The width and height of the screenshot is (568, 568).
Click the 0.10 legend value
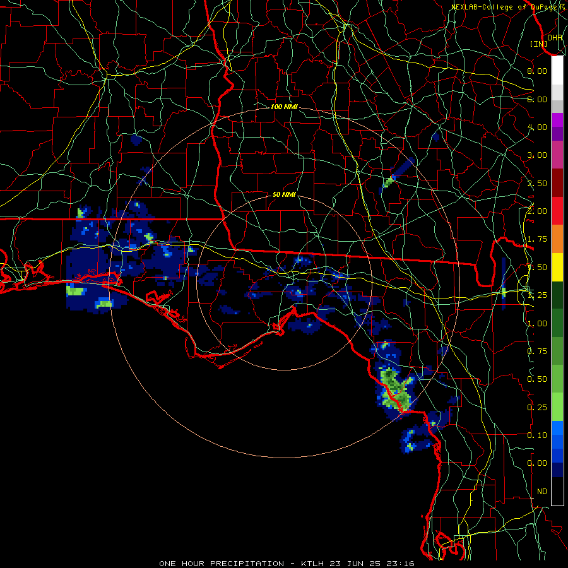pos(537,435)
